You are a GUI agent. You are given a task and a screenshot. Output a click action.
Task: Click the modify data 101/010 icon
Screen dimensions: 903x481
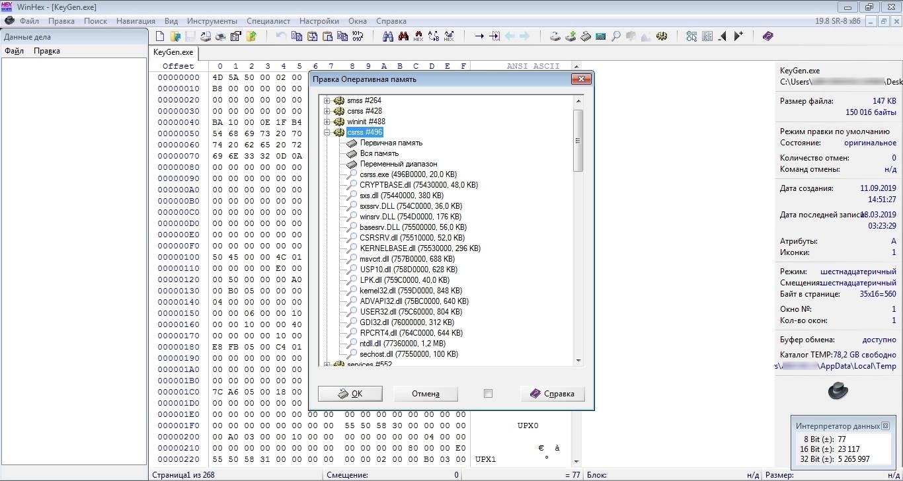point(358,36)
